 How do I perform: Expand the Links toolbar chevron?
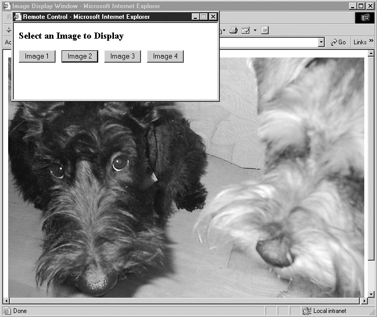[x=371, y=42]
